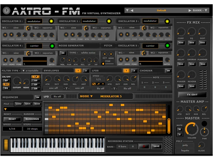Open FILTER TYPE s-variable dropdown
Screen dimensions: 213x160
pos(31,71)
